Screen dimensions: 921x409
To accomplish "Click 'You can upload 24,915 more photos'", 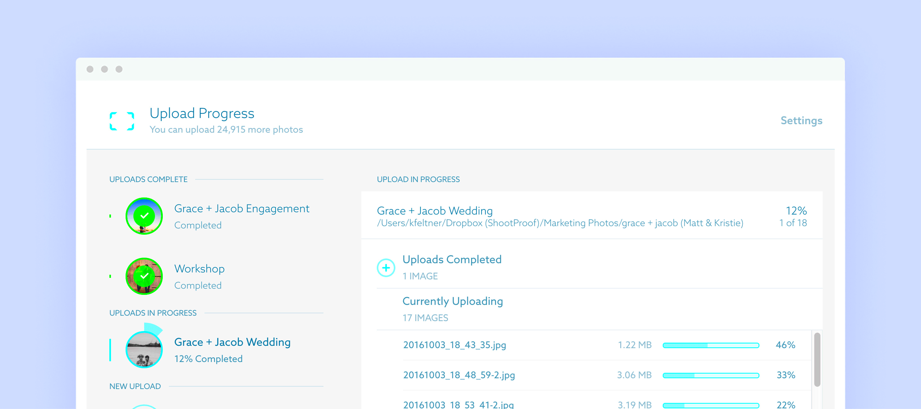I will click(226, 129).
